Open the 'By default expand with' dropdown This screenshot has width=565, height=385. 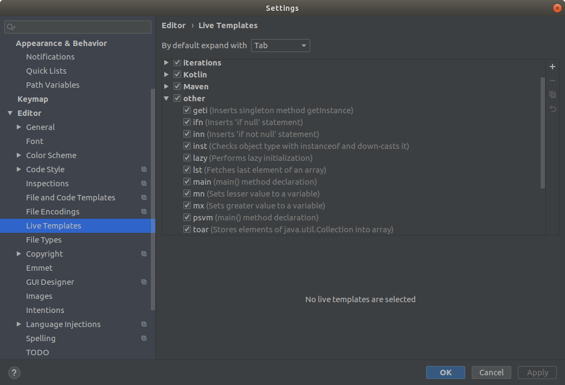tap(280, 45)
